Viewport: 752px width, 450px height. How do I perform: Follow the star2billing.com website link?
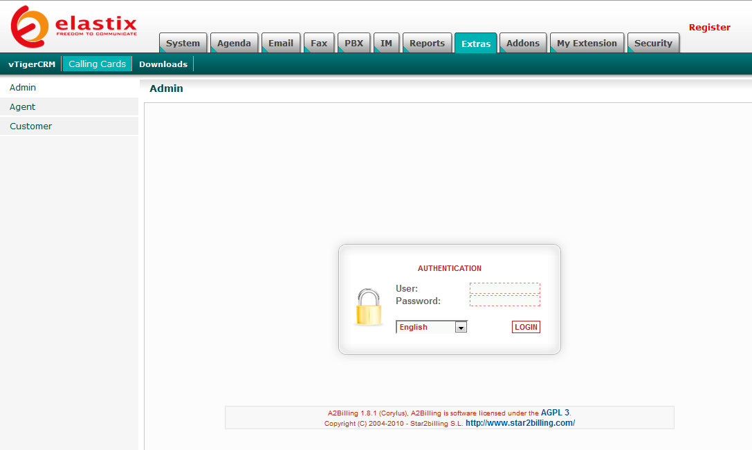[520, 423]
